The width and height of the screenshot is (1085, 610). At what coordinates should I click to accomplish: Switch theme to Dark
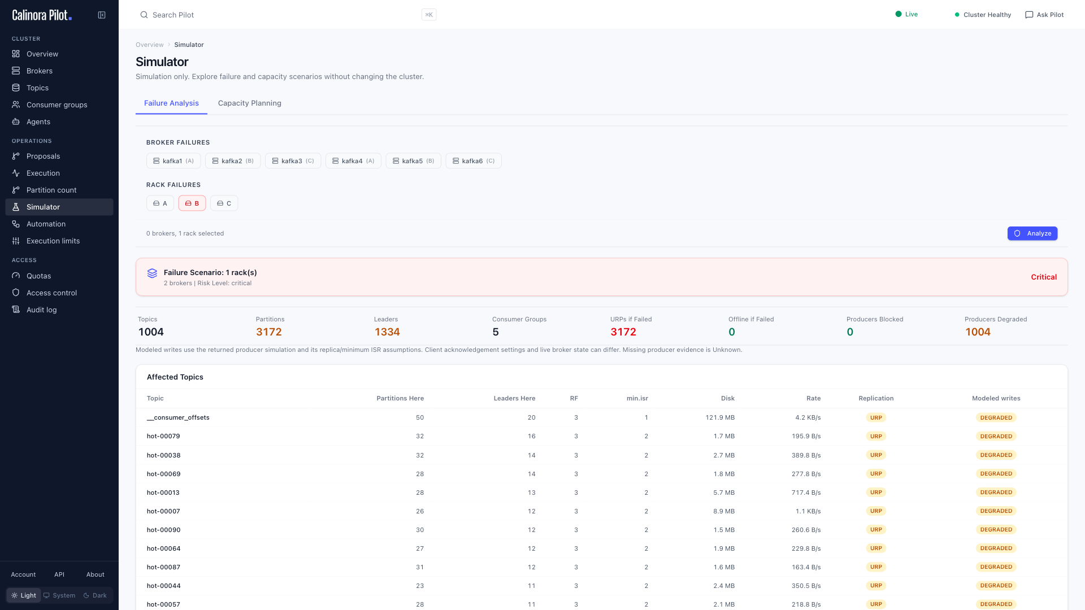coord(95,595)
